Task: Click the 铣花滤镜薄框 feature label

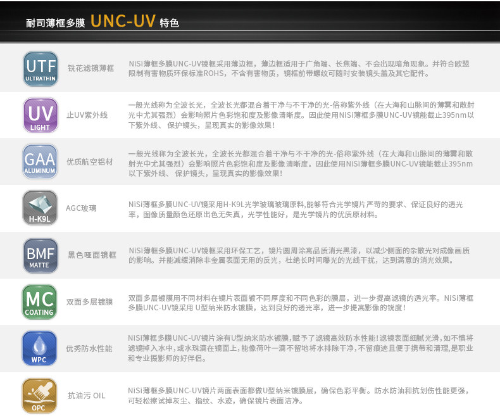Action: pyautogui.click(x=91, y=68)
